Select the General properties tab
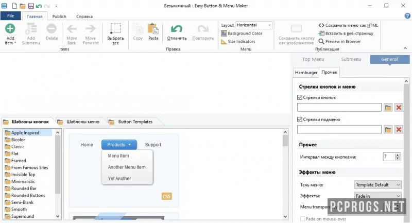This screenshot has height=223, width=412. pos(390,59)
